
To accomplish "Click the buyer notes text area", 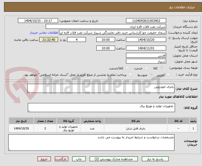I will [91, 143].
